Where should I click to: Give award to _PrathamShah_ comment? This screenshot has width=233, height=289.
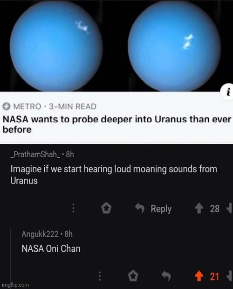(x=106, y=208)
